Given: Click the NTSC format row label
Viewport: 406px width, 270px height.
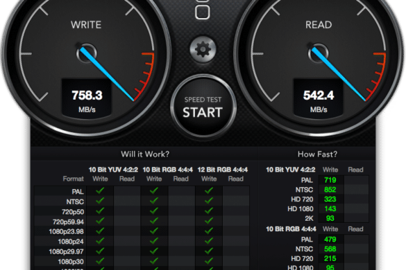Looking at the screenshot, I should pos(75,201).
